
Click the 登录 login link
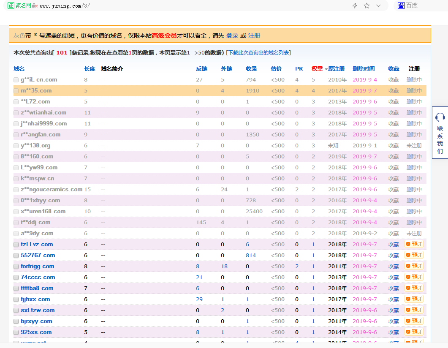[232, 35]
